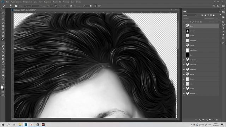Select the Eraser tool
The height and width of the screenshot is (127, 226).
tap(3, 49)
